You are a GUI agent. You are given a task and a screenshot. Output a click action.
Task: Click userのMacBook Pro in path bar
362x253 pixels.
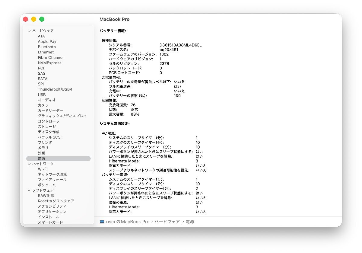[128, 222]
